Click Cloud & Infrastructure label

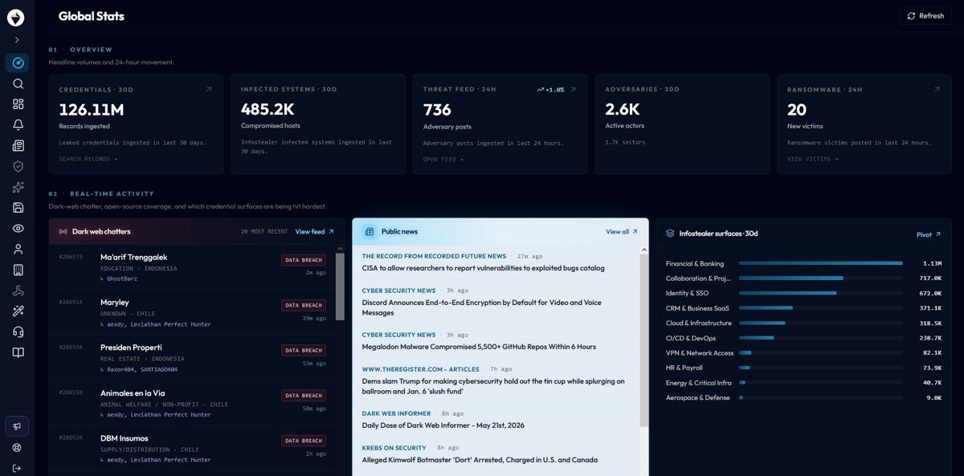(699, 323)
